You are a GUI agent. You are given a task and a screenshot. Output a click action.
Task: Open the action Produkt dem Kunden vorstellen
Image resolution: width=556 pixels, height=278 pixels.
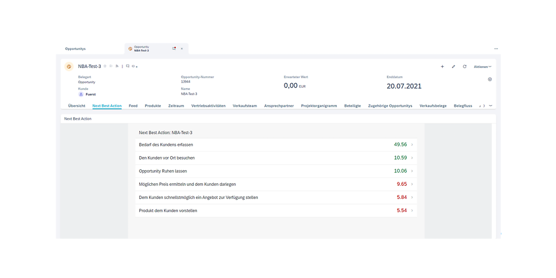point(276,211)
